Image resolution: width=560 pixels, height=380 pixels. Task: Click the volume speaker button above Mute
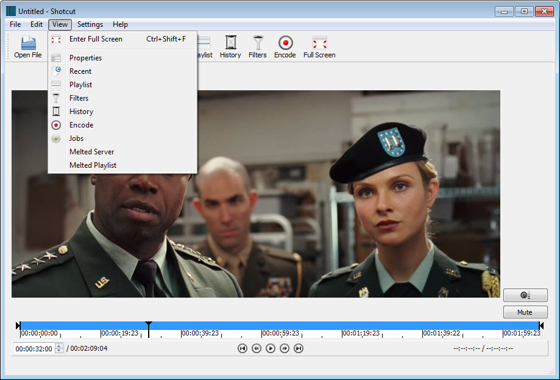click(x=525, y=295)
